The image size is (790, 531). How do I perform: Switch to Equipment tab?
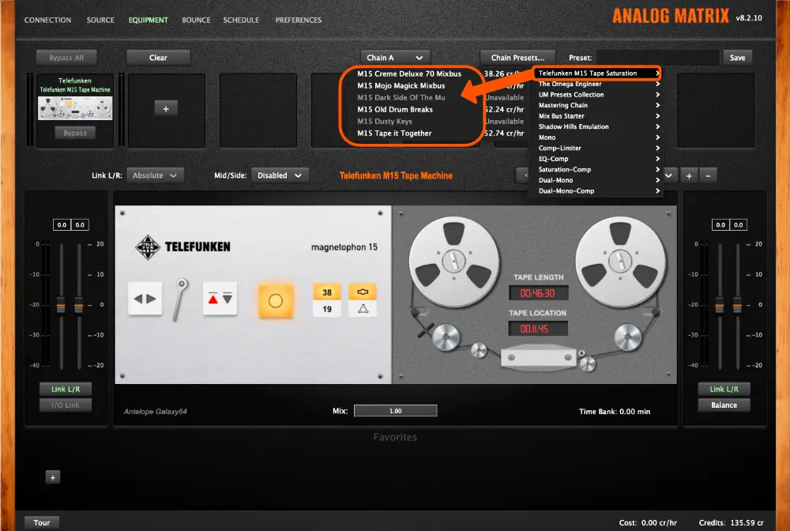coord(149,21)
